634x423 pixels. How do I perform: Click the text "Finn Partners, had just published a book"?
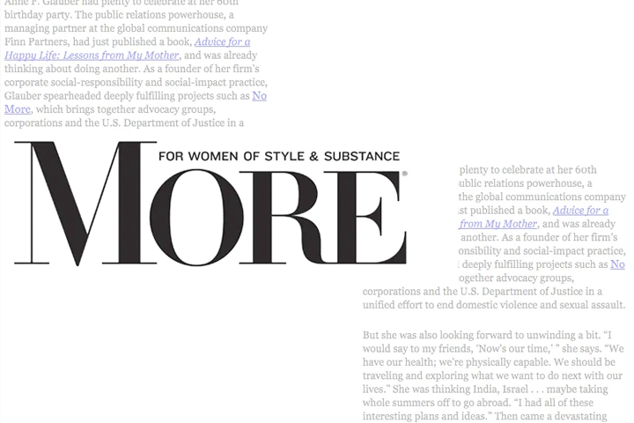98,41
